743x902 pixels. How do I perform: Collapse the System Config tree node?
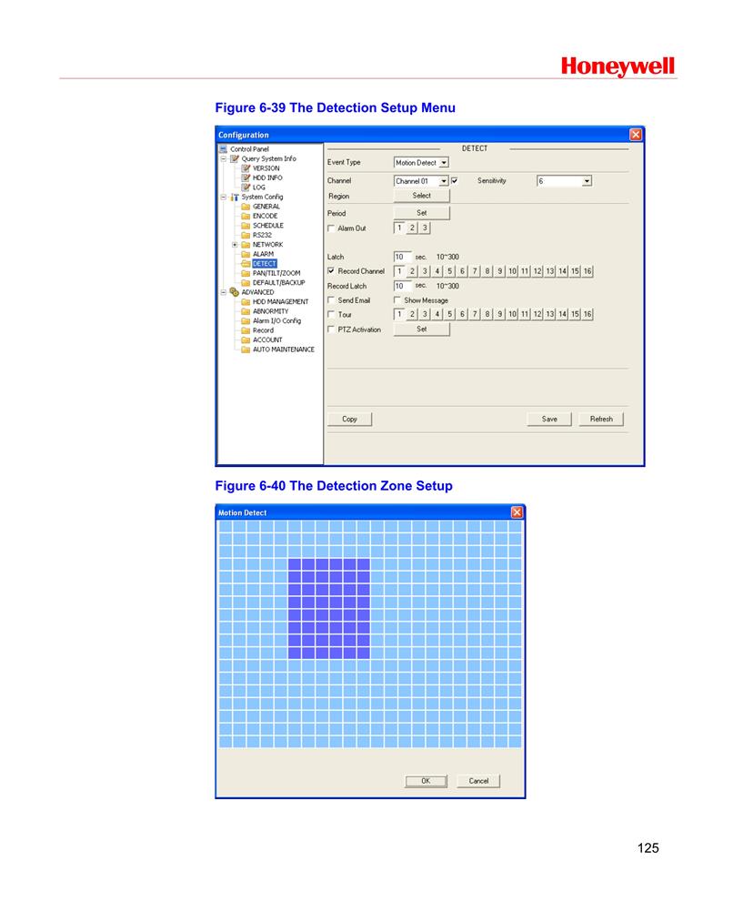coord(224,197)
